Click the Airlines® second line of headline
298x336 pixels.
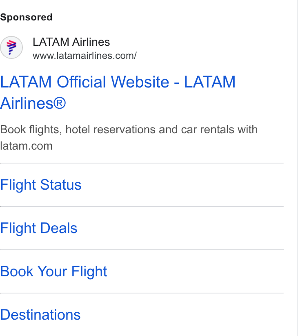33,103
